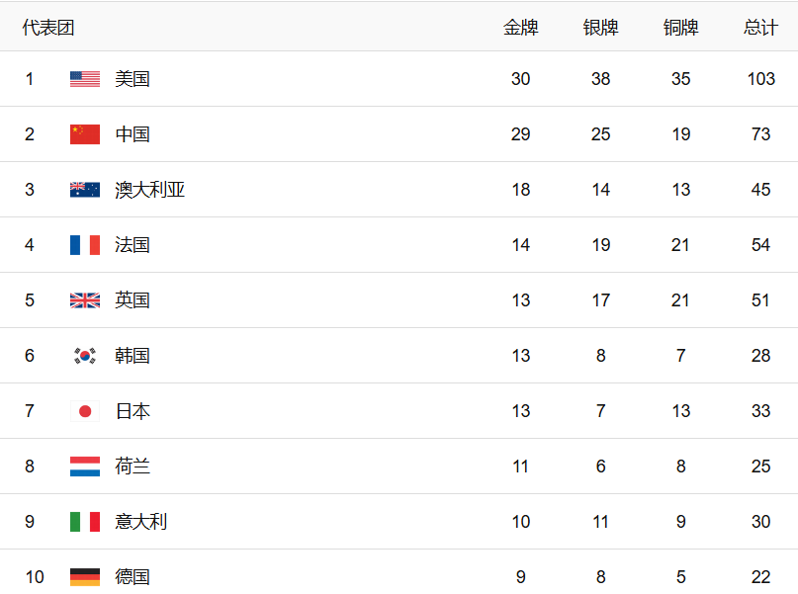Open the 澳大利亚 team link
This screenshot has height=594, width=798.
pos(150,190)
